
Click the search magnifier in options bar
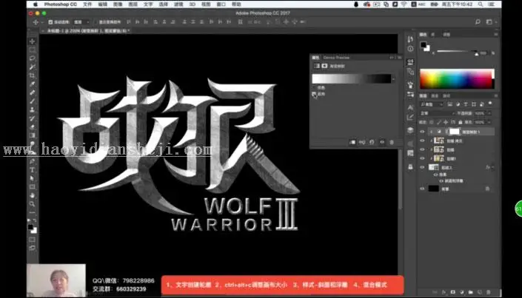click(x=478, y=22)
